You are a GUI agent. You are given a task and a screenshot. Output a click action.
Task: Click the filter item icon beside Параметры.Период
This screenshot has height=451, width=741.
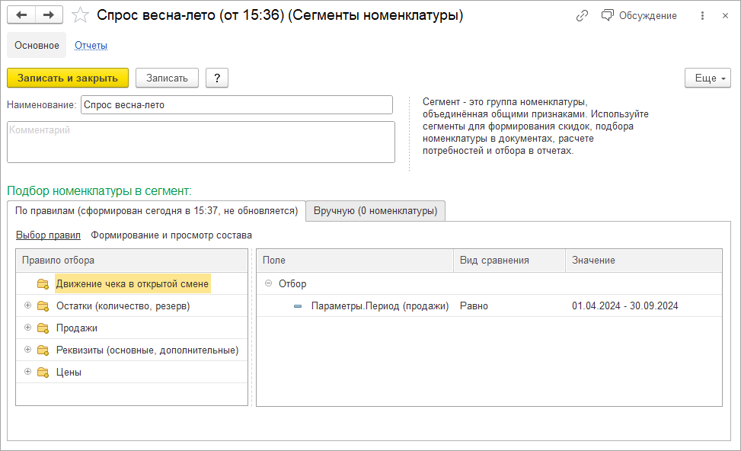(296, 305)
